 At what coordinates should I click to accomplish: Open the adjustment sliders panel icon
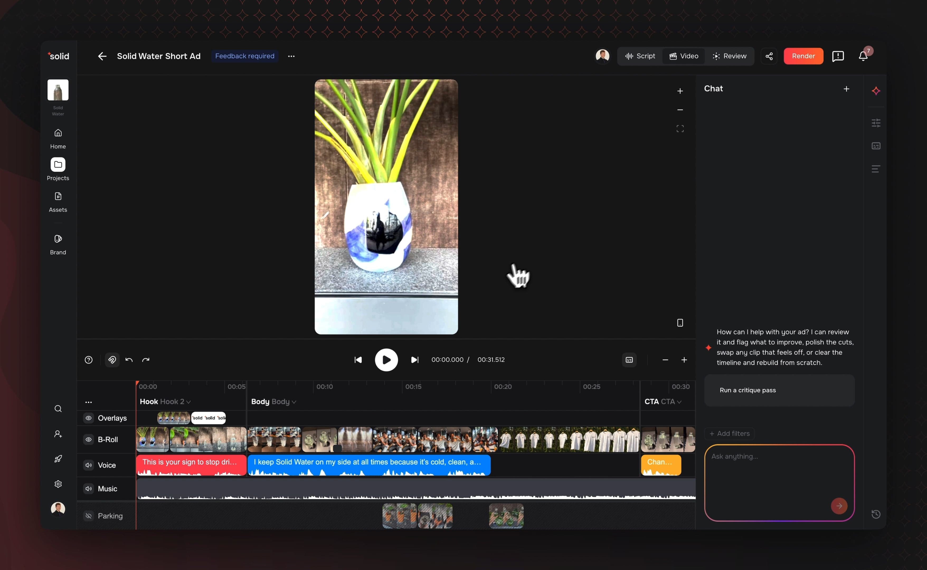(x=876, y=122)
